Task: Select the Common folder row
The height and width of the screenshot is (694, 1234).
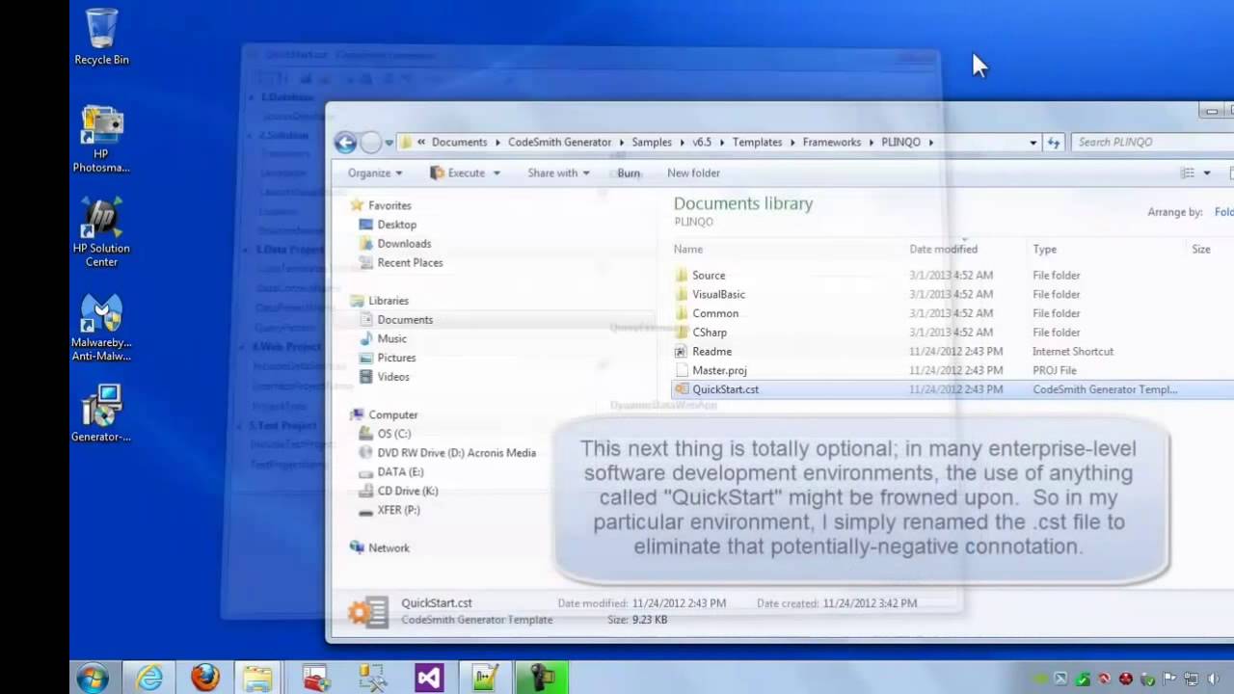Action: pos(952,313)
